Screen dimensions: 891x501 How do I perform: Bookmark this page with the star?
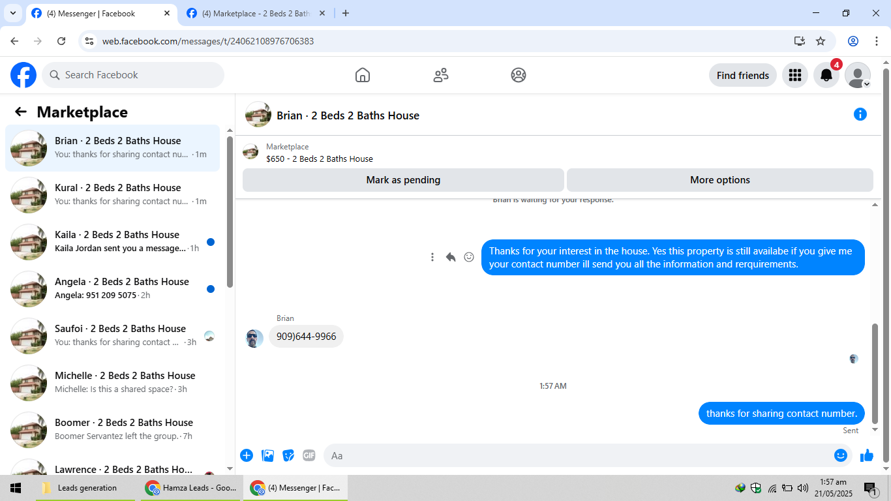pos(821,41)
